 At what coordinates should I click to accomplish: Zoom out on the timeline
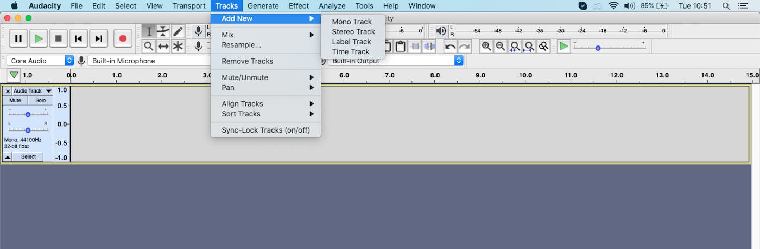(501, 46)
